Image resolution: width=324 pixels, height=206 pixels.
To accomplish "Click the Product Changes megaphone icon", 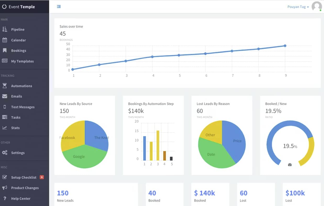I will [x=5, y=188].
